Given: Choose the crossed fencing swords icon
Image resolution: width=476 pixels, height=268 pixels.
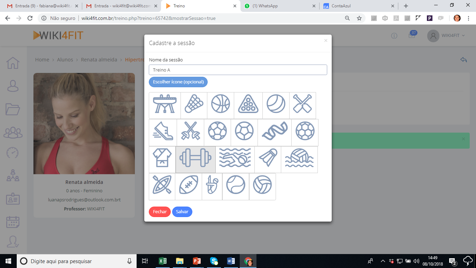Looking at the screenshot, I should pyautogui.click(x=190, y=133).
